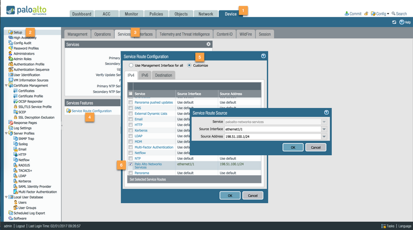Click help icon in Service Route Source
The width and height of the screenshot is (413, 230).
click(x=326, y=112)
